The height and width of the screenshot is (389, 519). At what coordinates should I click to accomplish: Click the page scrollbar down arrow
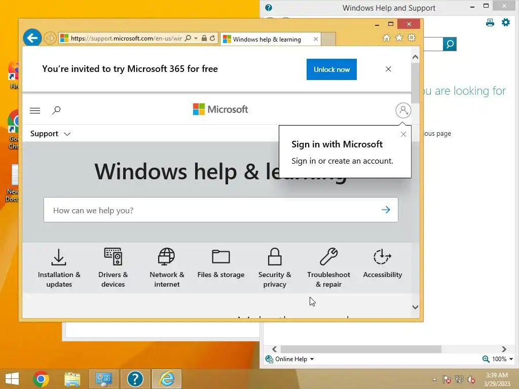pyautogui.click(x=416, y=307)
